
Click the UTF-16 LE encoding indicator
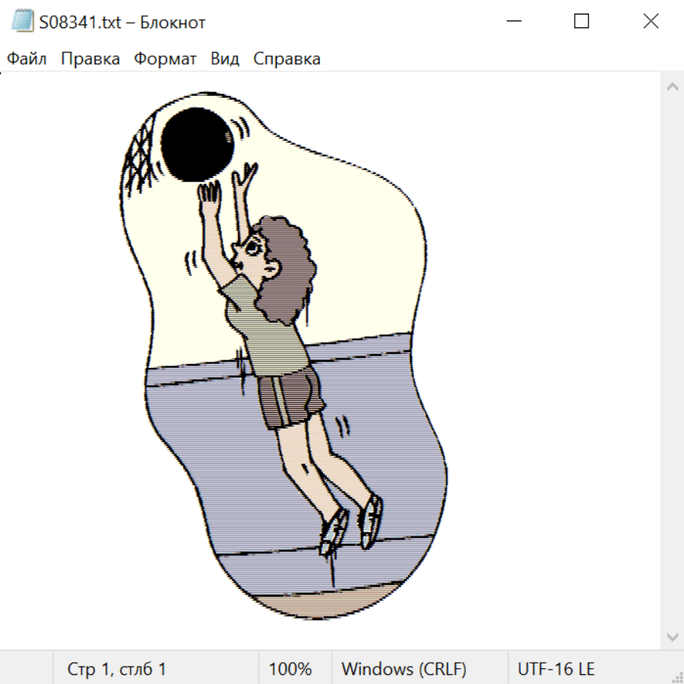tap(556, 669)
